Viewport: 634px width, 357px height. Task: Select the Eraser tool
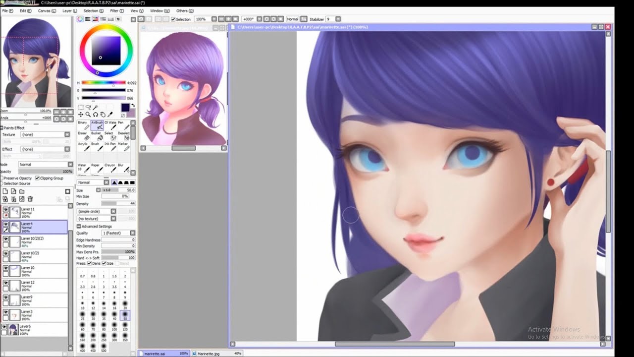(x=83, y=136)
